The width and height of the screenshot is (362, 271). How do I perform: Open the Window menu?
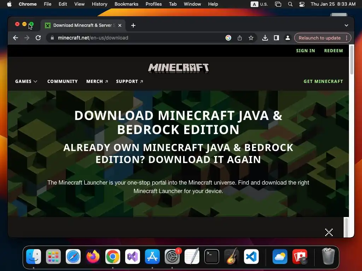[x=192, y=4]
